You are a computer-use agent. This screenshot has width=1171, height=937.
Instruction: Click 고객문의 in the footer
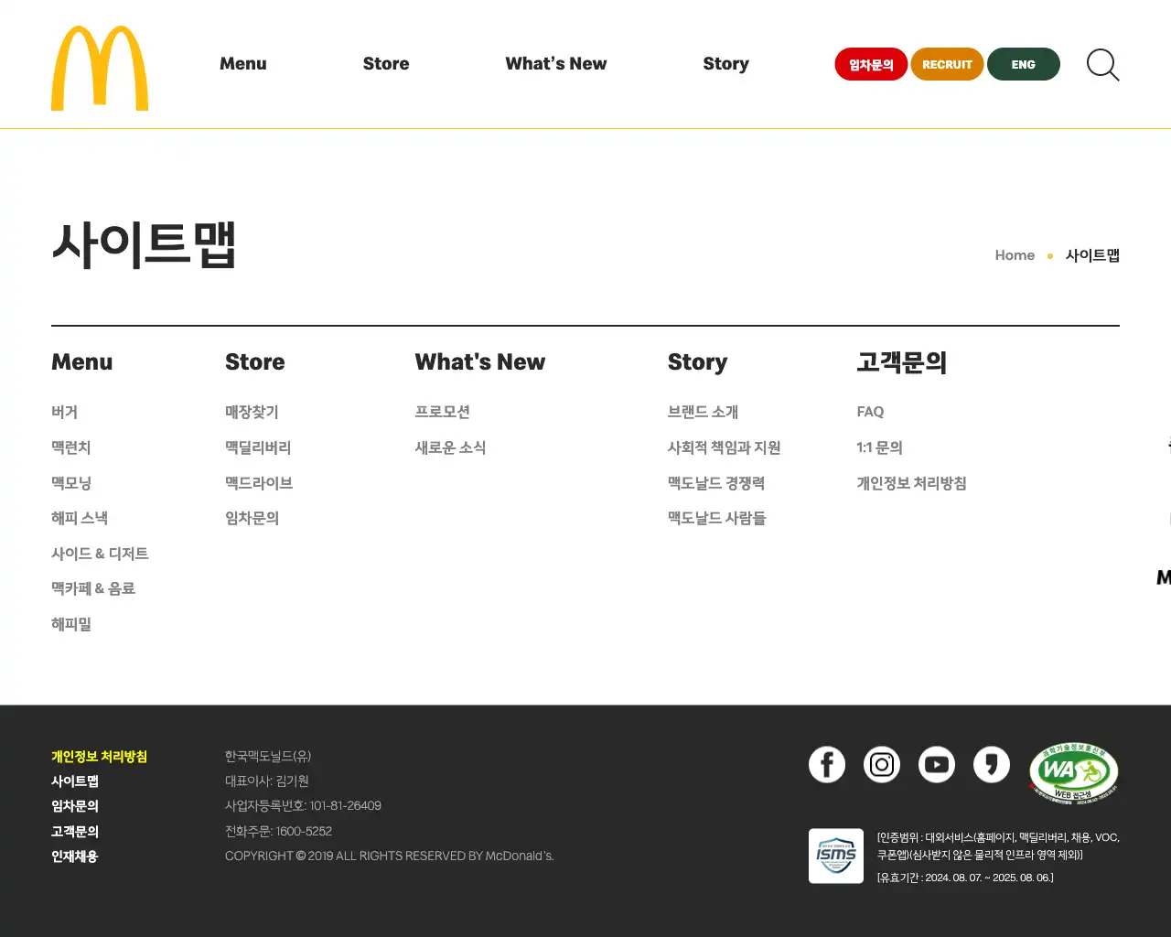[75, 832]
